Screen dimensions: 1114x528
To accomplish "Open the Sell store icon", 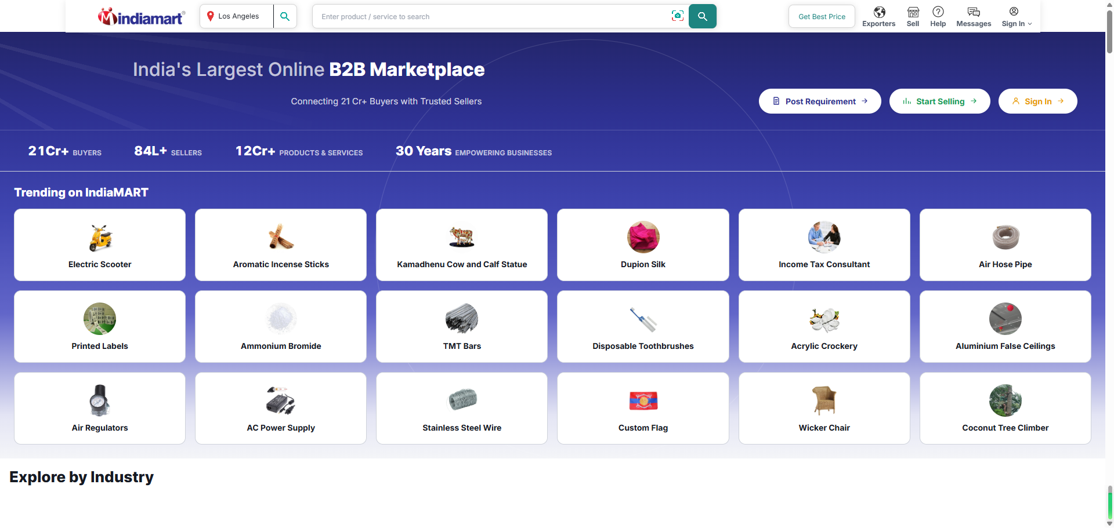I will coord(913,12).
